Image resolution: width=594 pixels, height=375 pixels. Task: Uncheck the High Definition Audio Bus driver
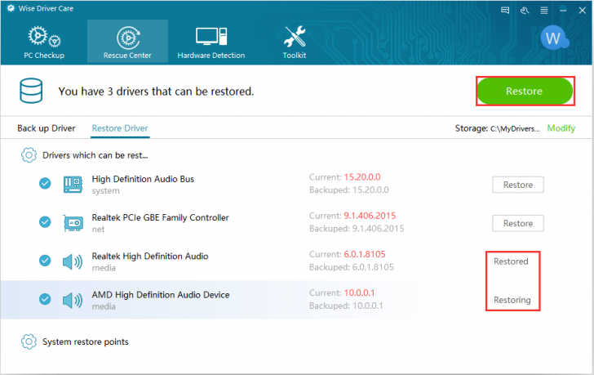point(45,184)
